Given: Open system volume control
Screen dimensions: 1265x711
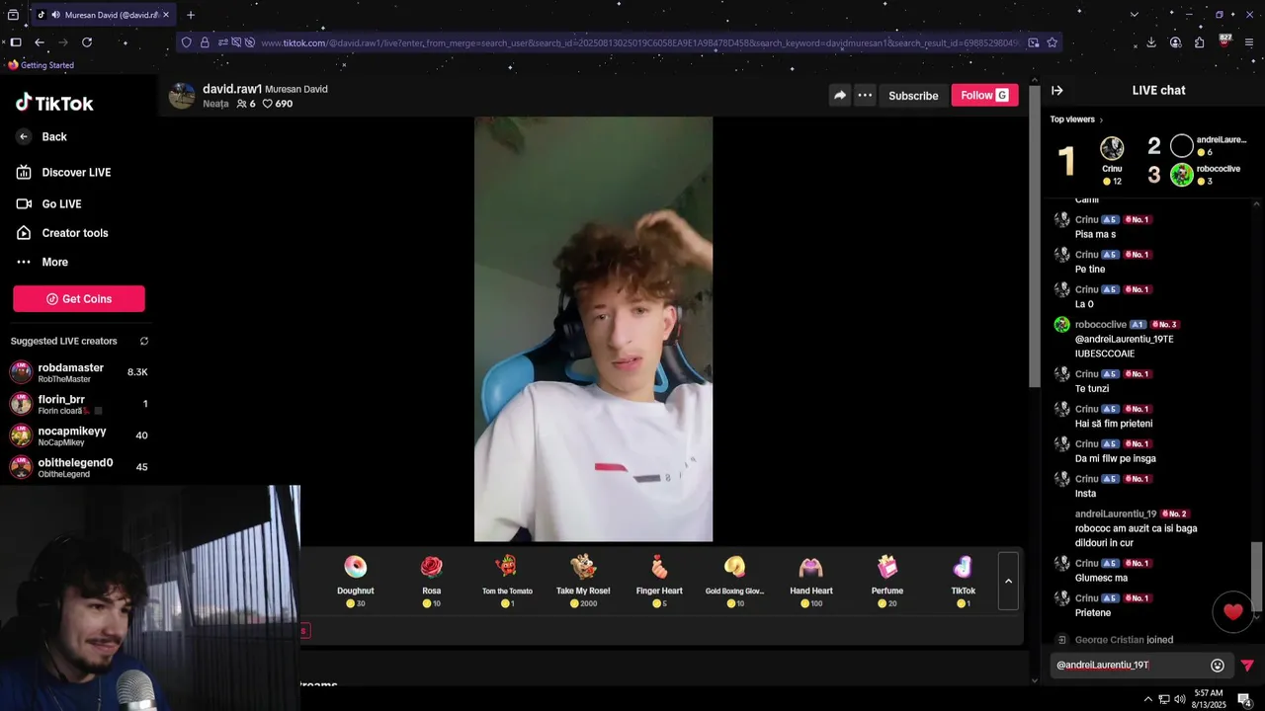Looking at the screenshot, I should (1181, 699).
